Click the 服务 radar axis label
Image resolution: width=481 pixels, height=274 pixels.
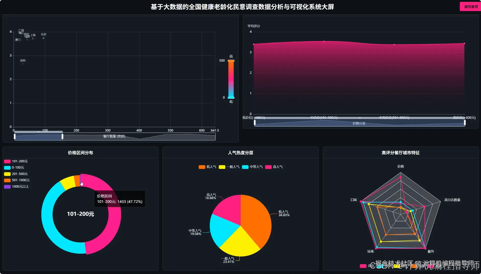431,252
